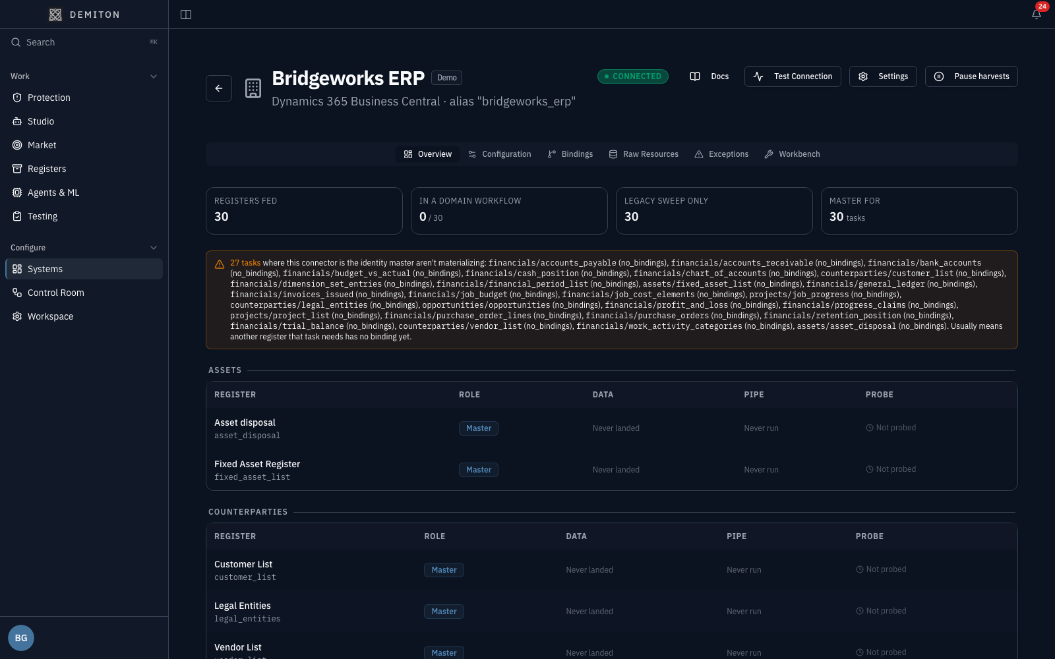This screenshot has height=659, width=1055.
Task: Click the Test Connection button
Action: click(793, 76)
